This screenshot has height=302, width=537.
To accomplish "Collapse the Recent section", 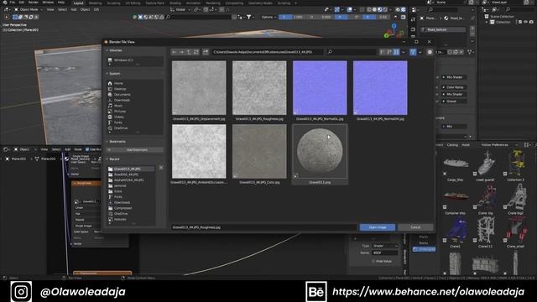I will point(107,159).
